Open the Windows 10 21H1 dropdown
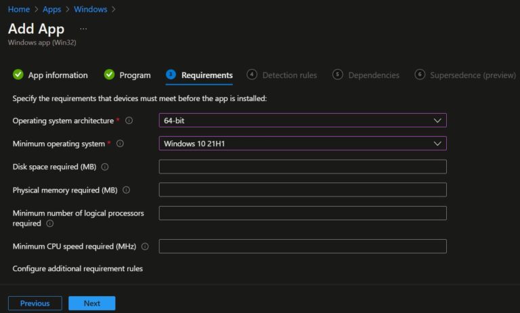520x313 pixels. (303, 144)
